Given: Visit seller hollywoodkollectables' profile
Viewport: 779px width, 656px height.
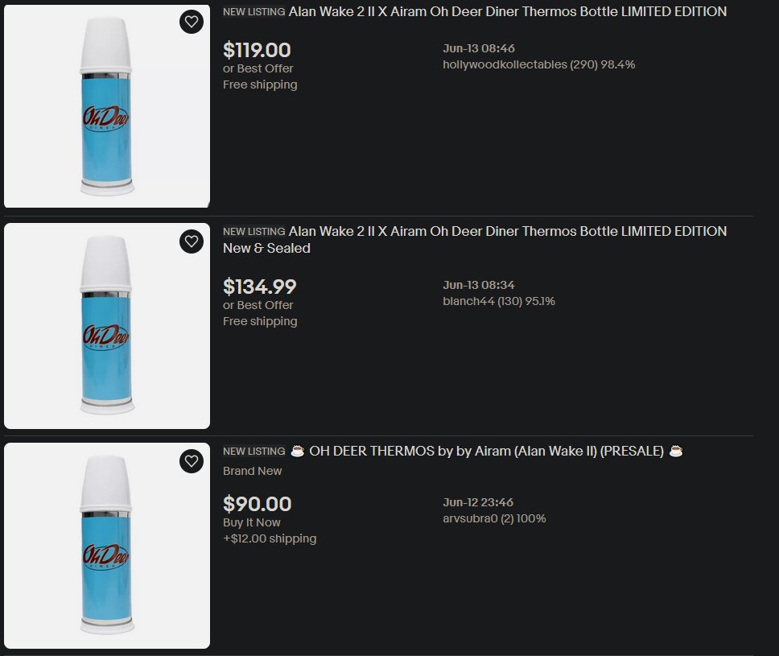Looking at the screenshot, I should [x=505, y=64].
